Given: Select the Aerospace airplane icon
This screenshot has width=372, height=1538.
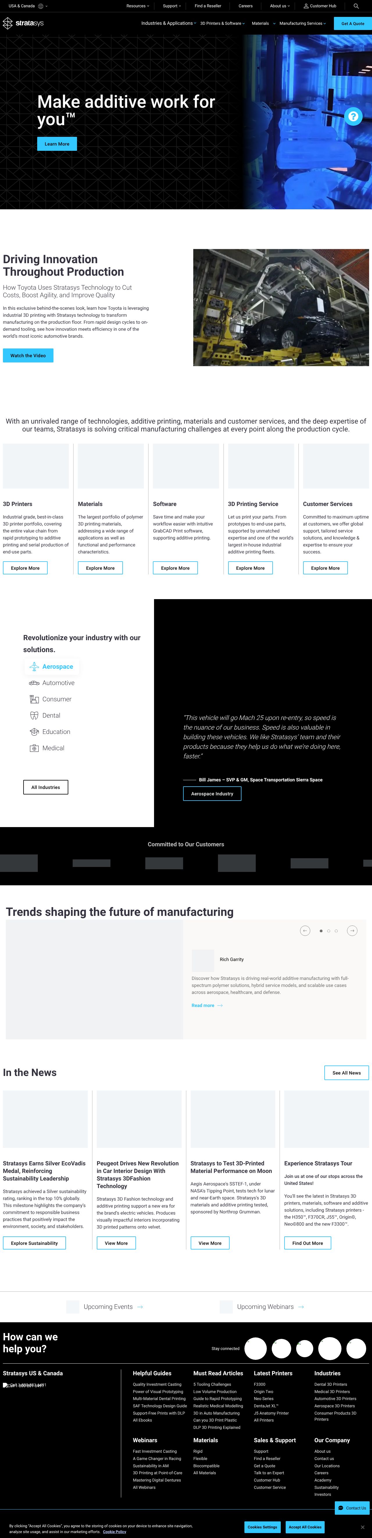Looking at the screenshot, I should pos(34,666).
